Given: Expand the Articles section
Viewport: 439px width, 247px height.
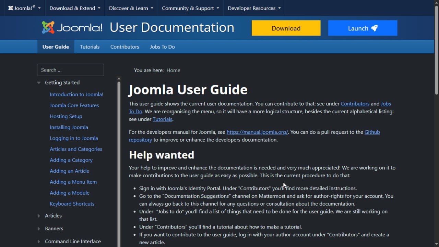Looking at the screenshot, I should click(x=38, y=216).
